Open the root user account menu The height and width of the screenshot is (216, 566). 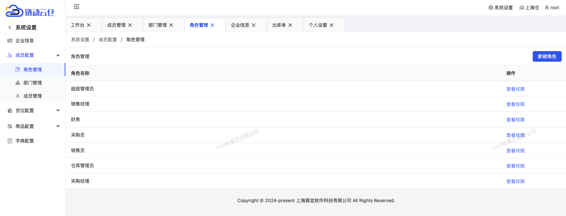552,8
